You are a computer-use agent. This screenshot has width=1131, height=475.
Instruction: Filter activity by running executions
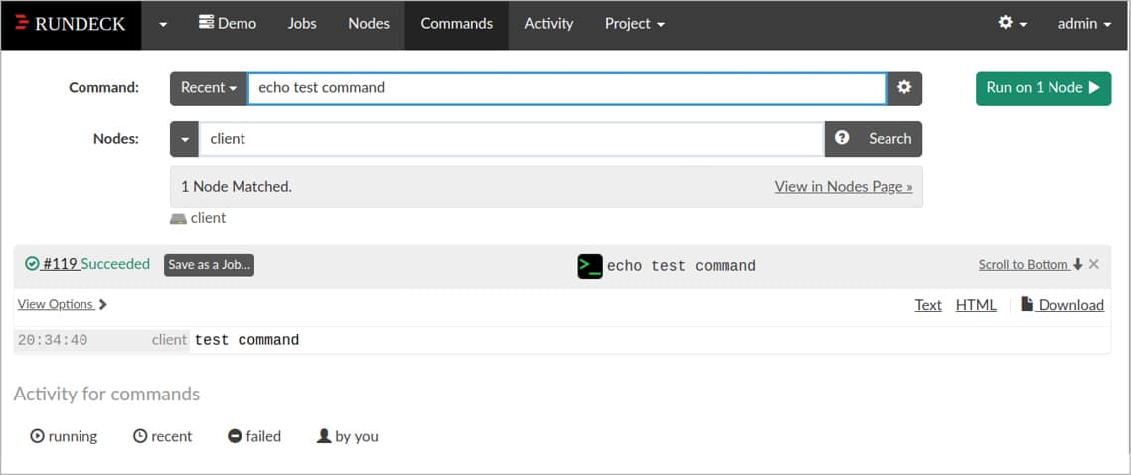click(x=65, y=436)
